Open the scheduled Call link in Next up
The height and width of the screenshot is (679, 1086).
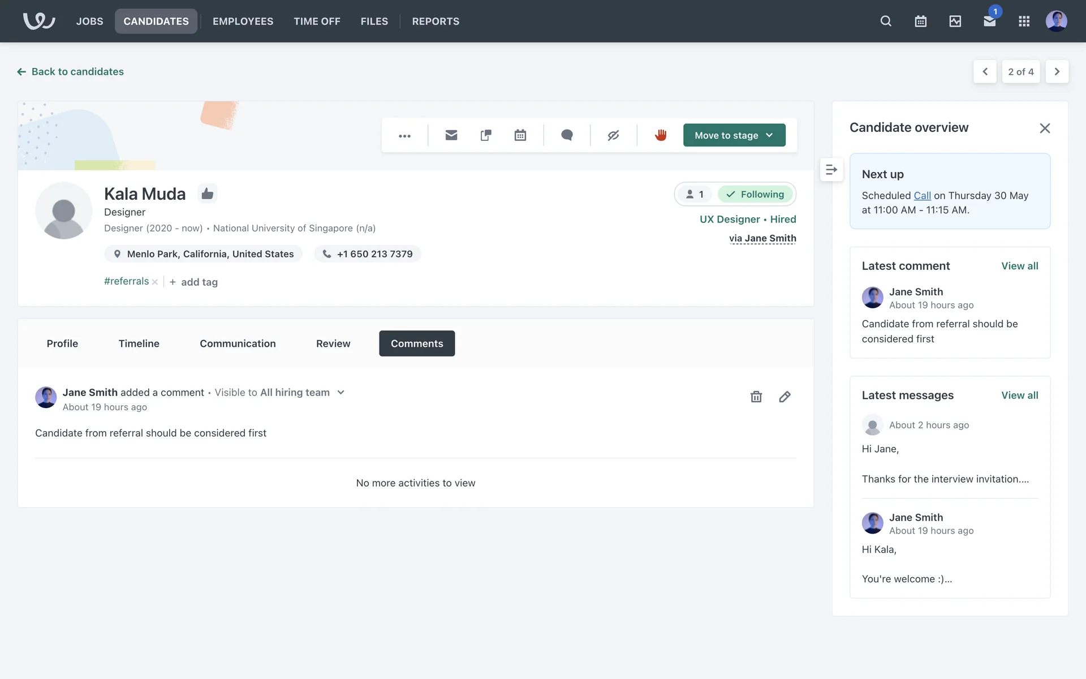tap(922, 195)
